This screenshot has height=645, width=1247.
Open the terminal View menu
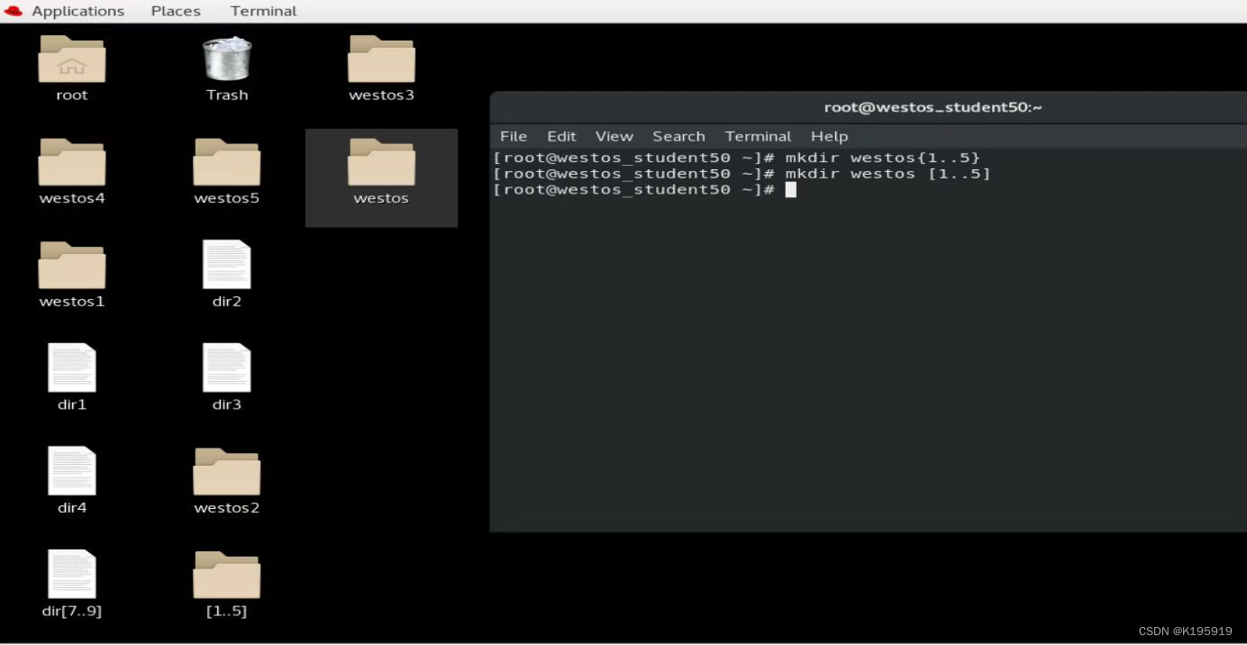[614, 136]
